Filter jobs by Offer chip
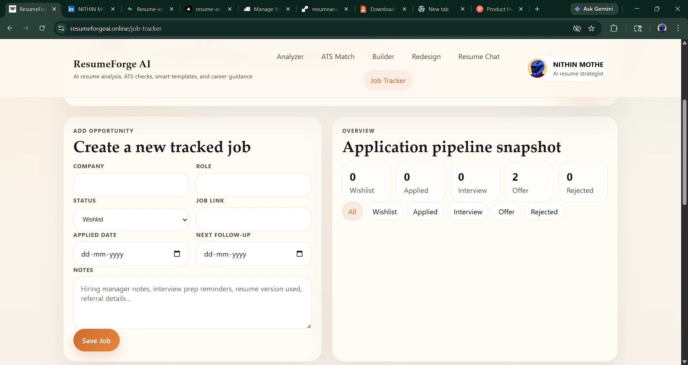The image size is (688, 365). 506,211
